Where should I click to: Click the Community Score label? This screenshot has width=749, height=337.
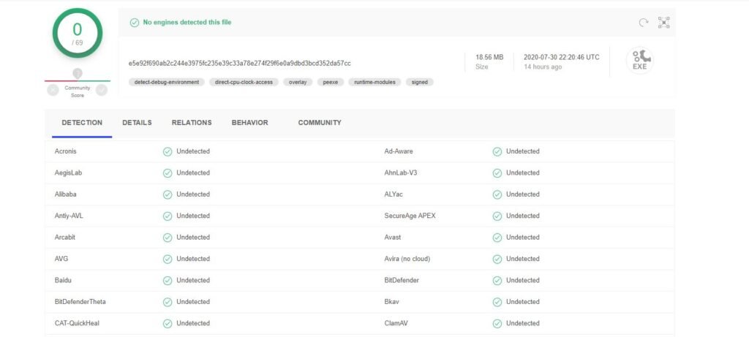pyautogui.click(x=78, y=91)
